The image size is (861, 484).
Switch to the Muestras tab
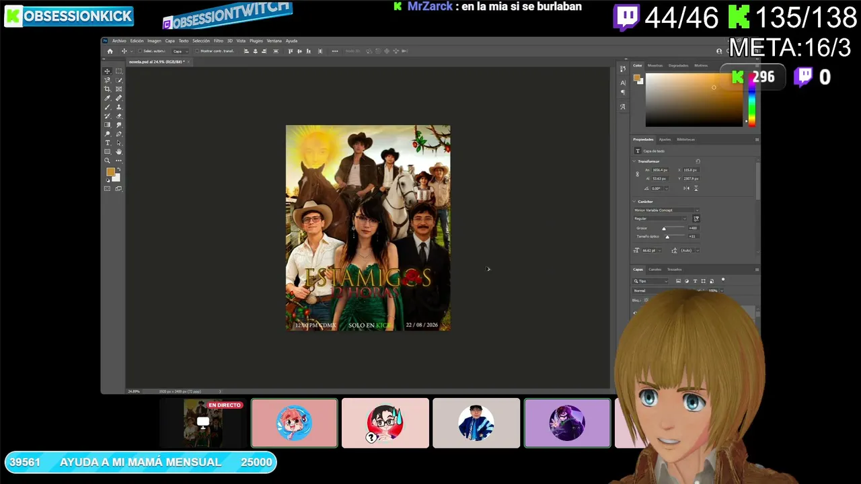pos(655,65)
